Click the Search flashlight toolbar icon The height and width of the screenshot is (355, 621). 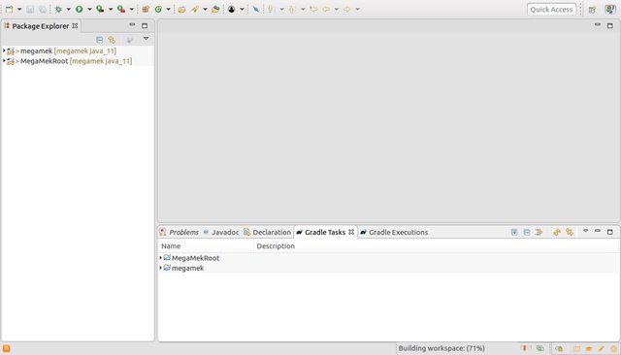point(195,9)
